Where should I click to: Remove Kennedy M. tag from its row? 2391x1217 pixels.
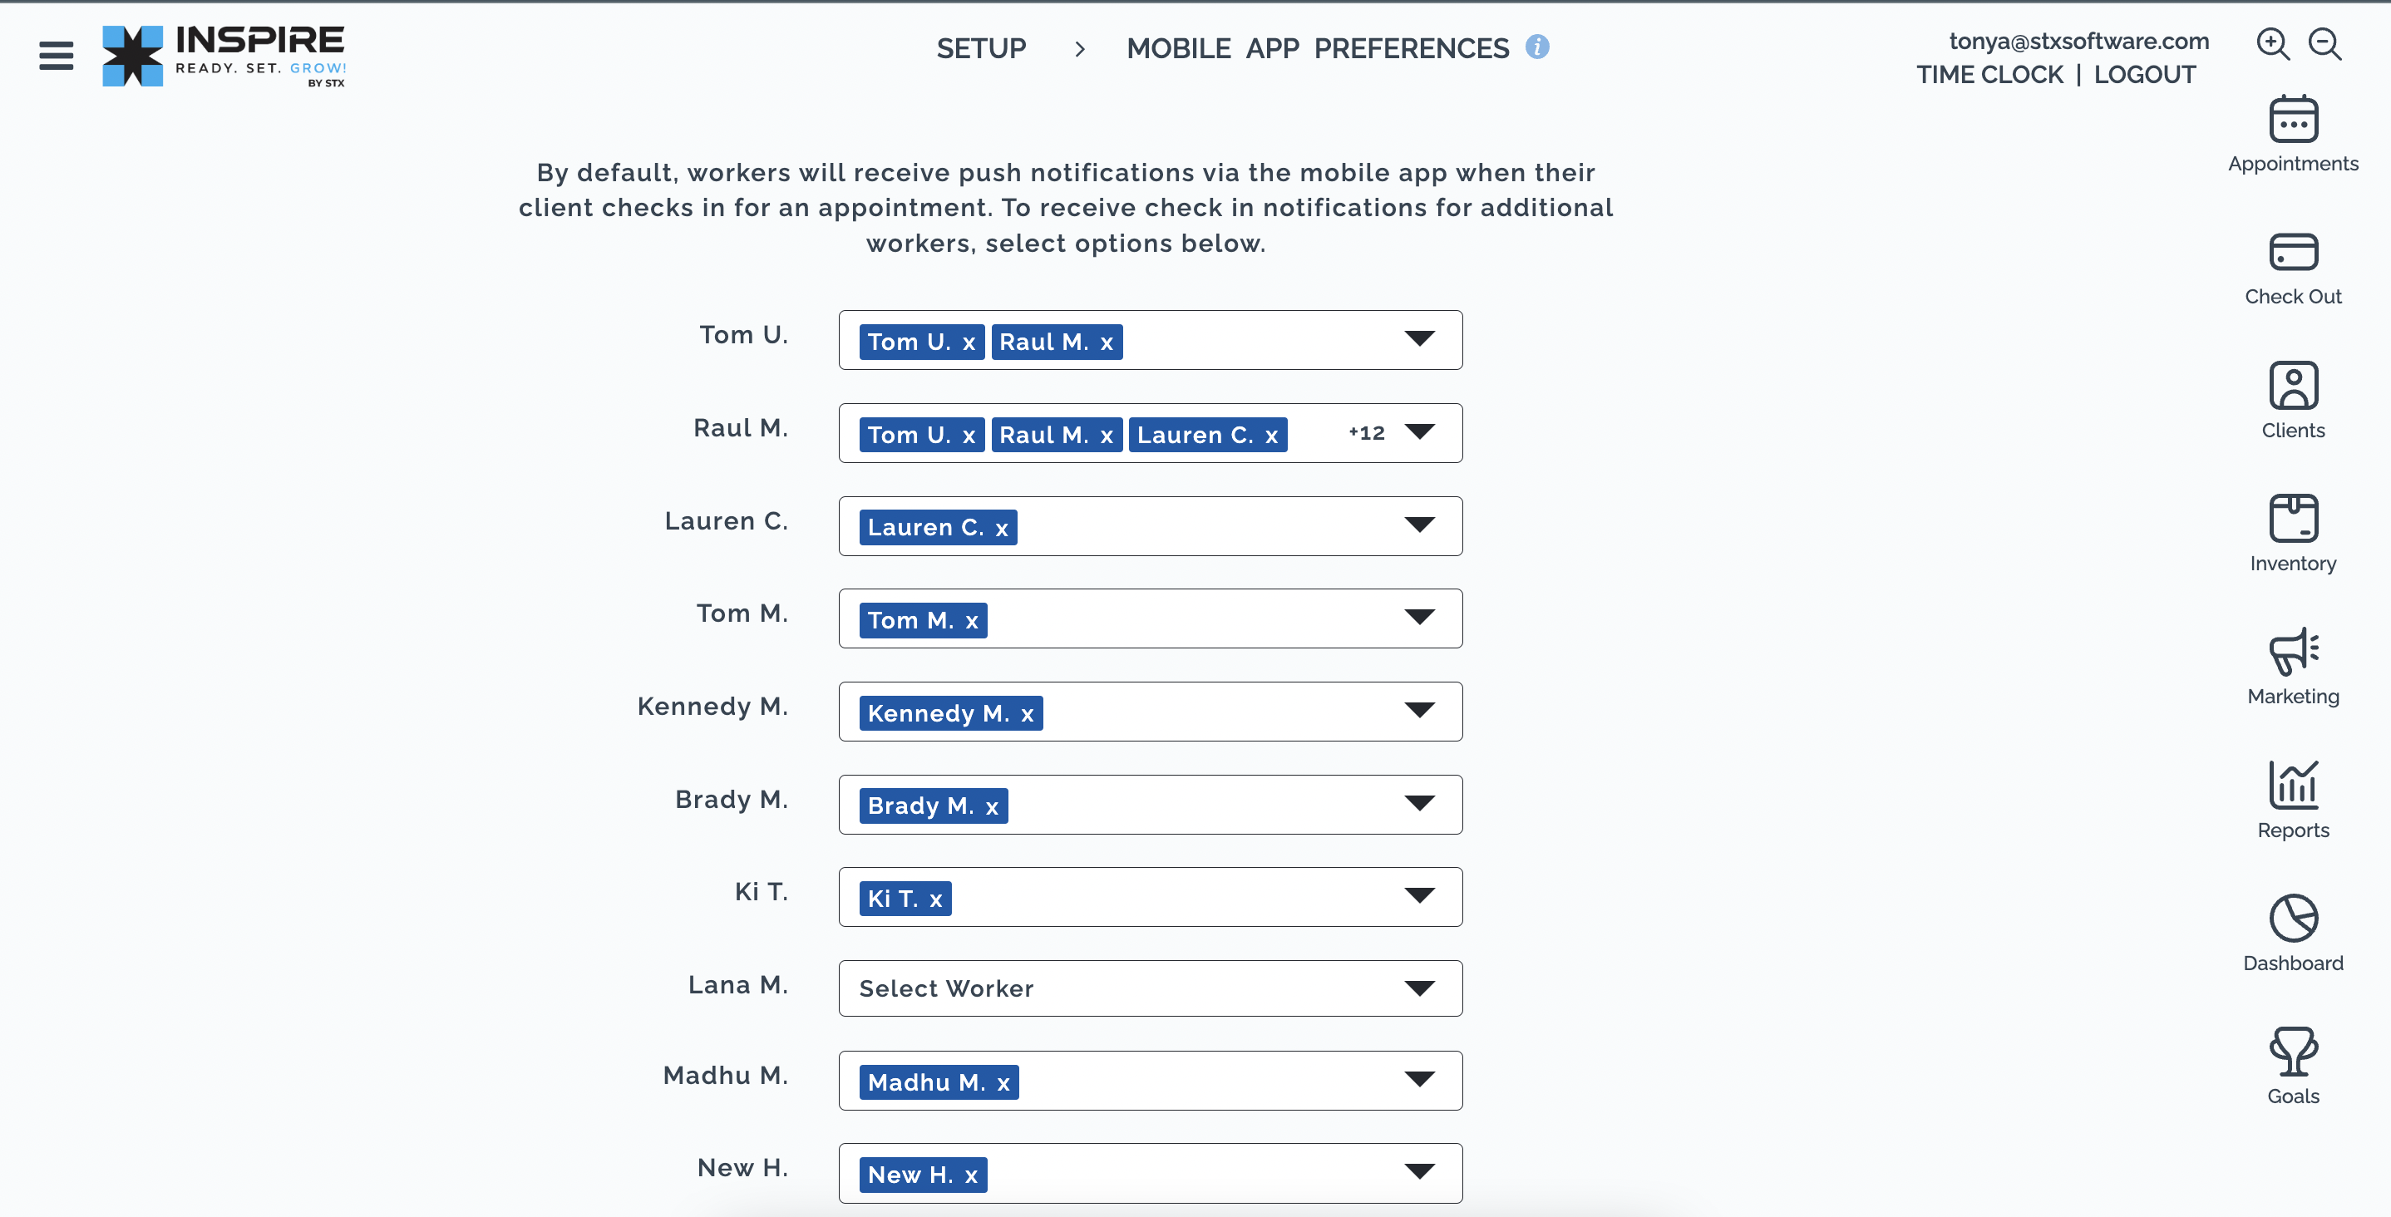click(1027, 714)
